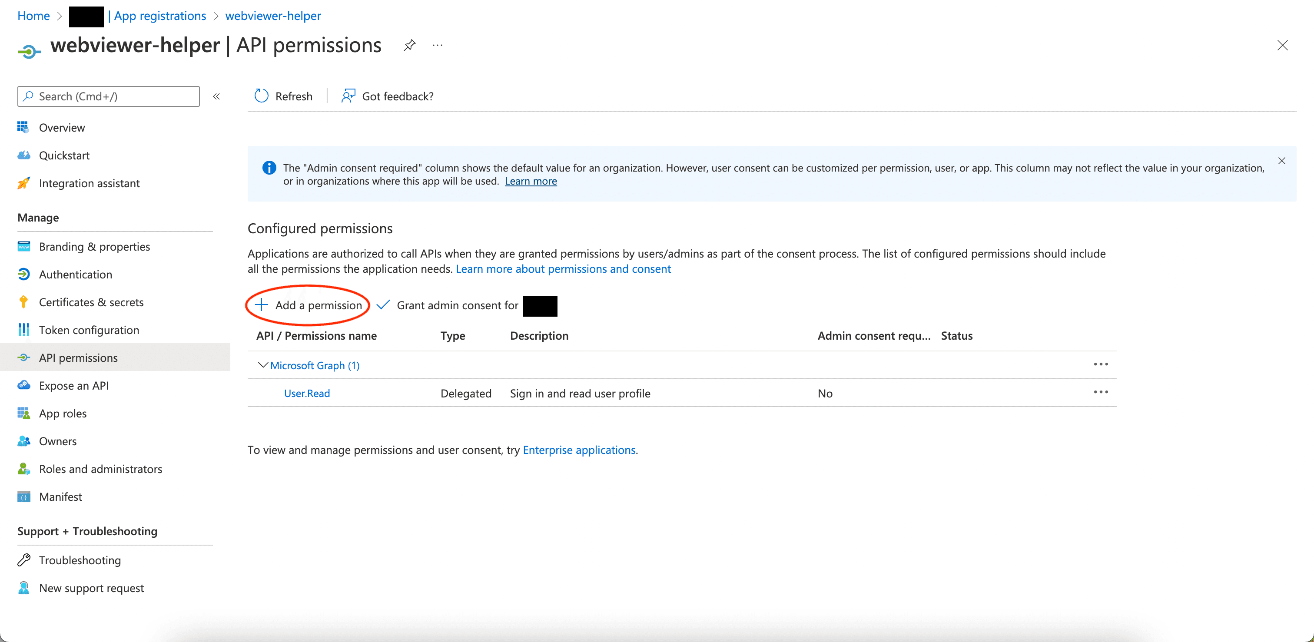Click the Integration assistant rocket icon
1314x642 pixels.
pos(23,183)
